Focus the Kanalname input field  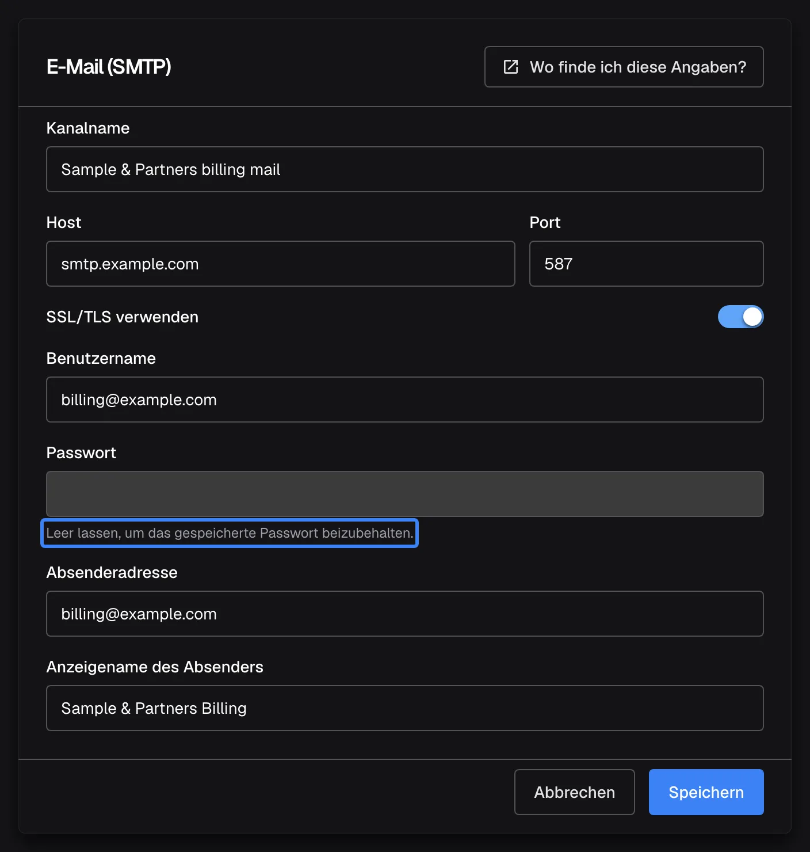click(x=404, y=169)
